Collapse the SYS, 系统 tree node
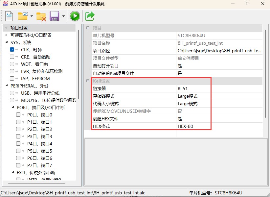This screenshot has height=197, width=270. pyautogui.click(x=7, y=42)
